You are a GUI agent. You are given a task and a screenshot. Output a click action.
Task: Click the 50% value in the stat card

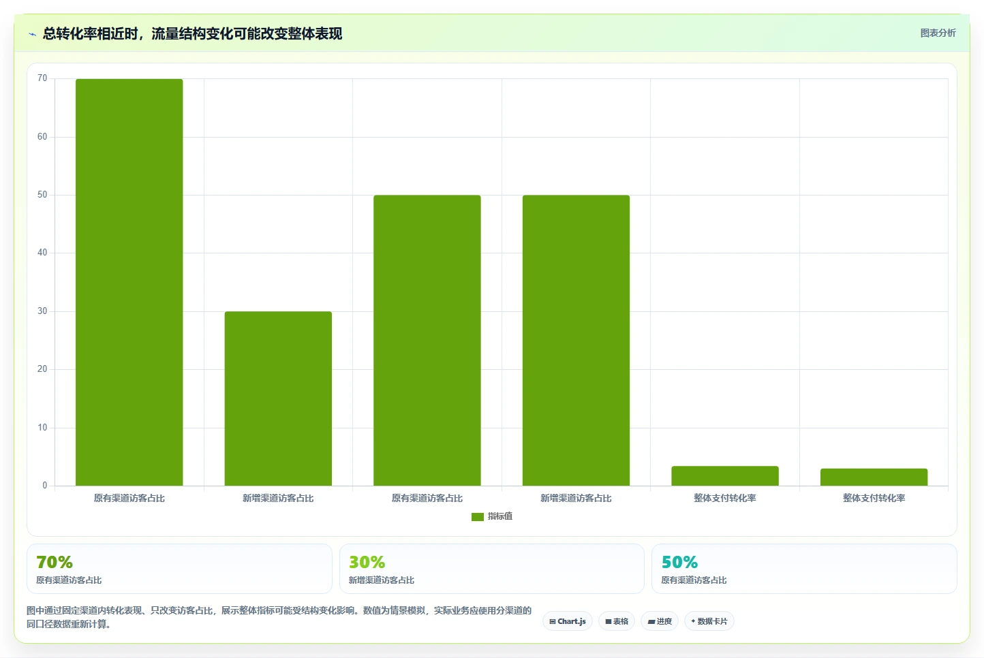click(679, 562)
